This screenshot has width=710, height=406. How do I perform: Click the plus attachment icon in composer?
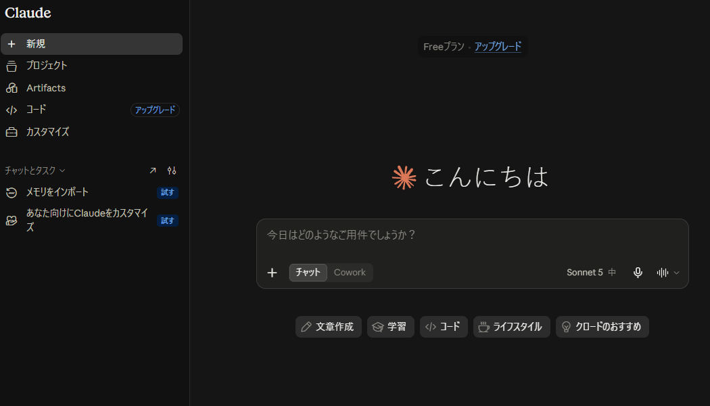[272, 272]
